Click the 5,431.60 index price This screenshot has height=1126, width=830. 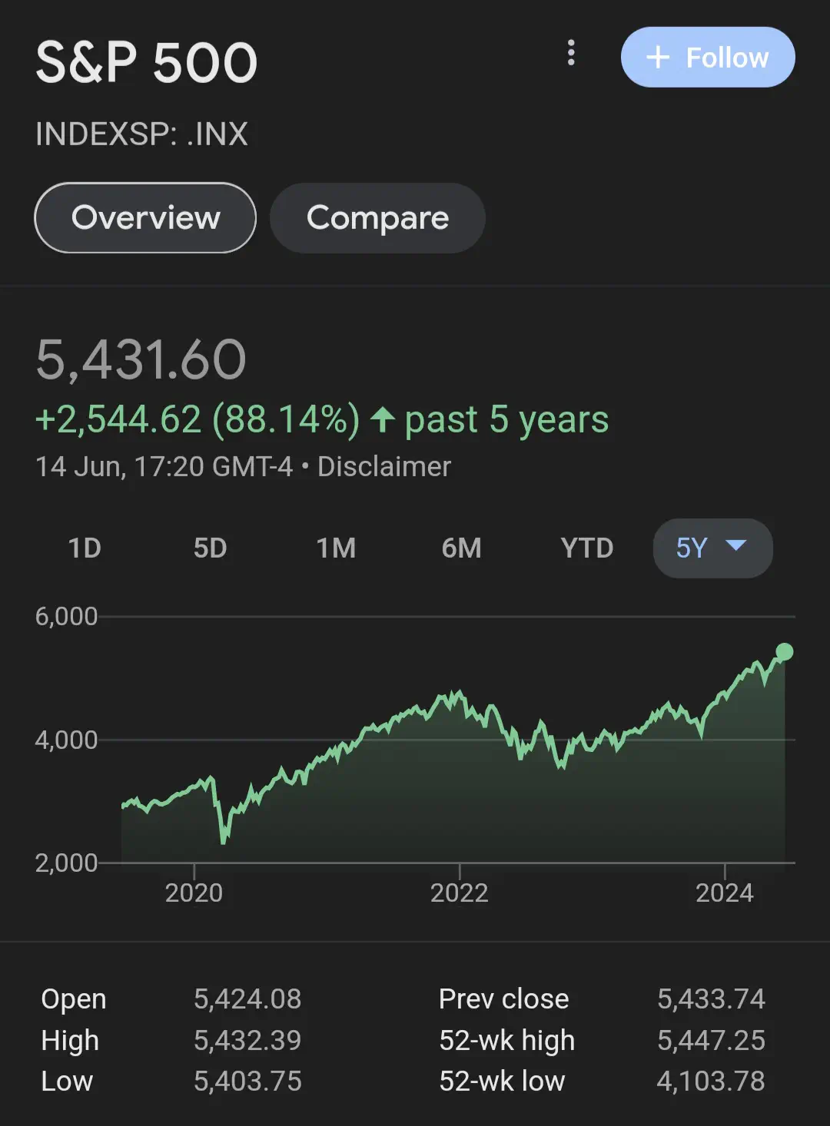point(141,359)
